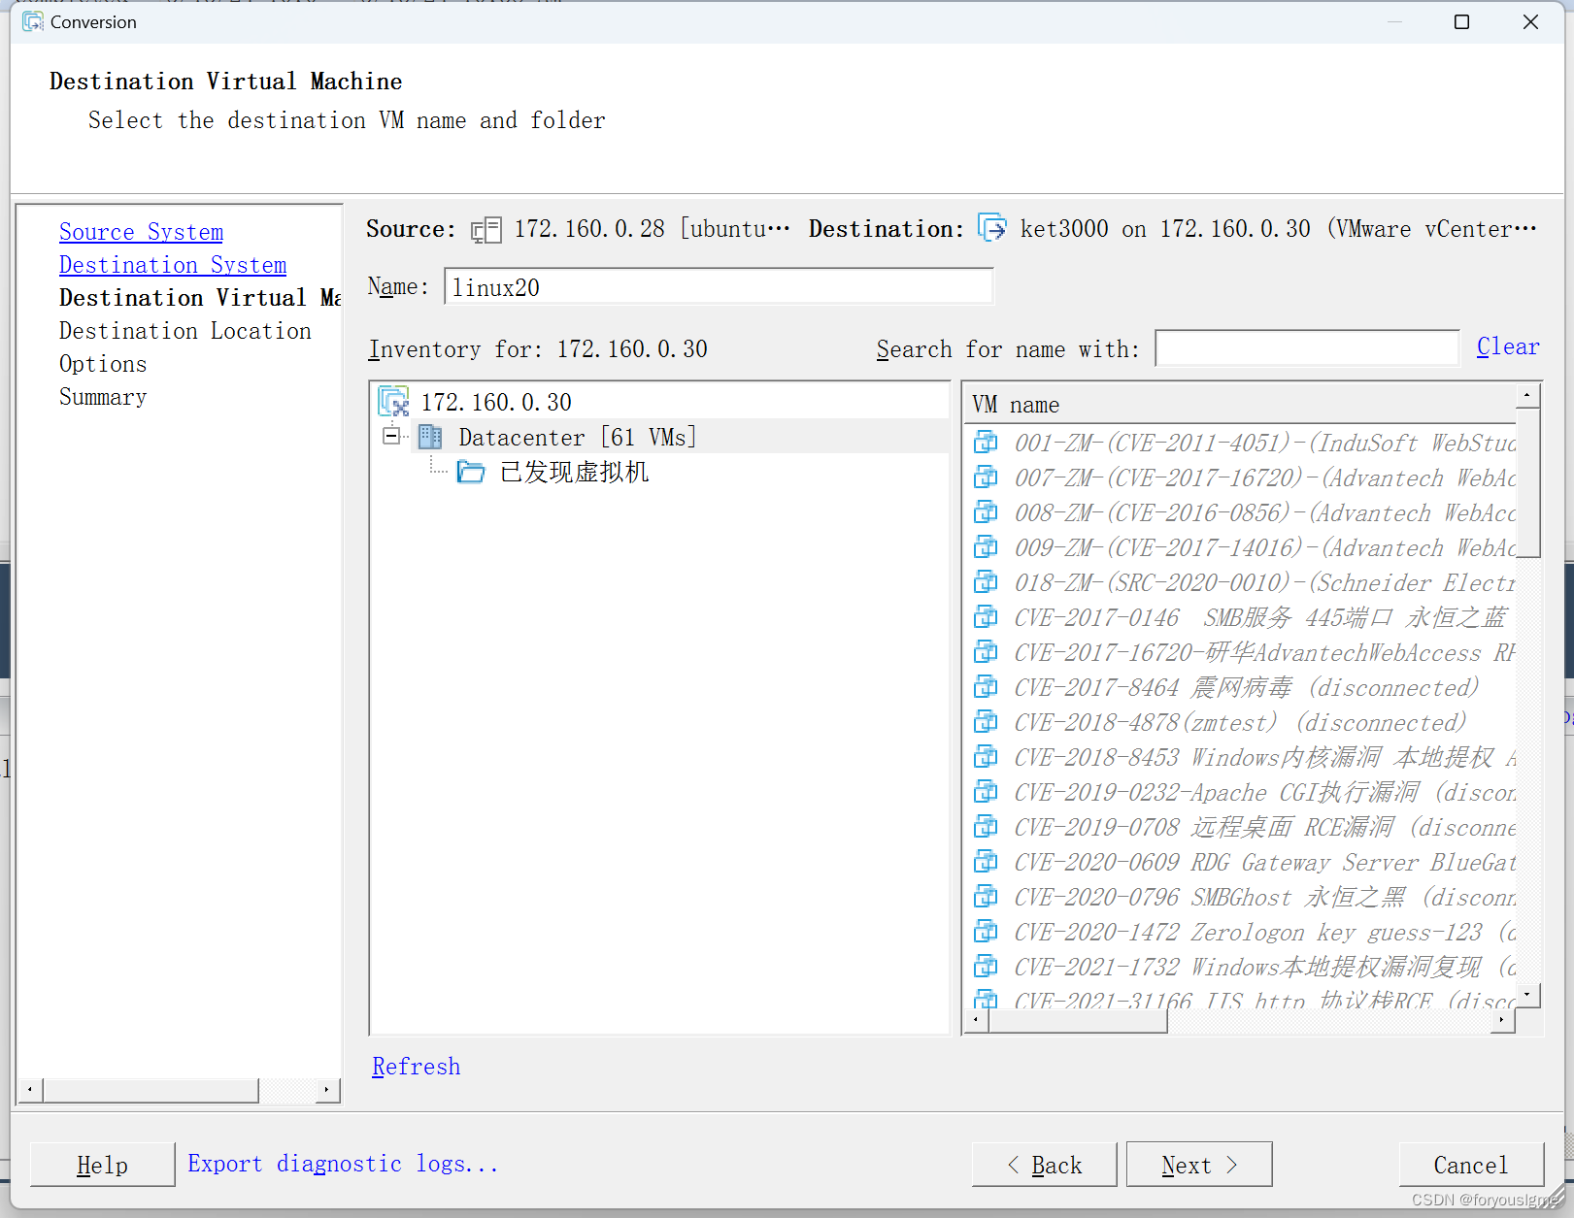The image size is (1574, 1218).
Task: Select the CVE-2020-1472 Zerologon VM name
Action: pyautogui.click(x=1264, y=932)
